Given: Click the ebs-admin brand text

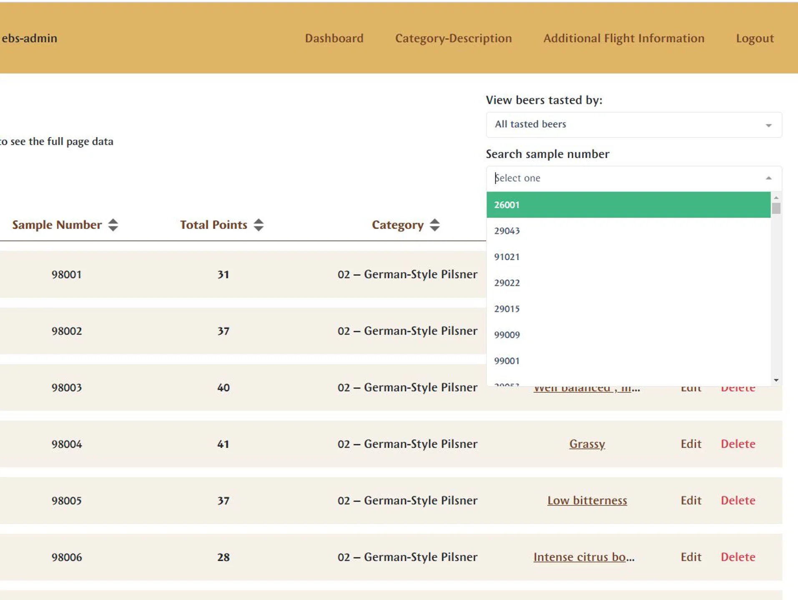Looking at the screenshot, I should click(x=29, y=38).
